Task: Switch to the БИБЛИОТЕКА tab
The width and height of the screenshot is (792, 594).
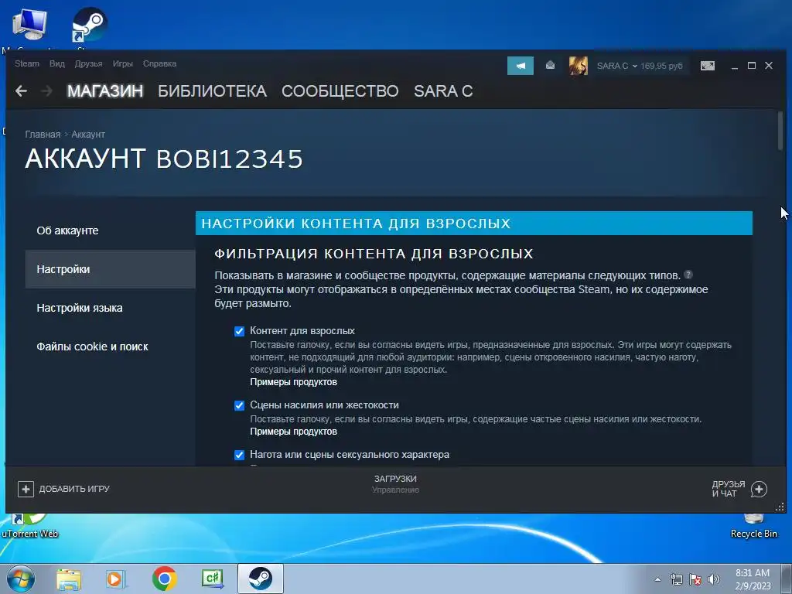Action: 212,91
